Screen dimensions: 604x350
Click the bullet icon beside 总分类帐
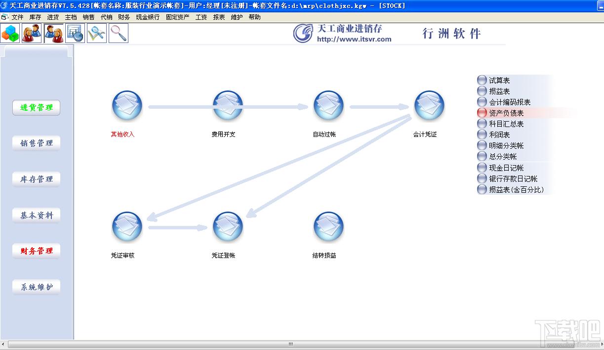482,156
